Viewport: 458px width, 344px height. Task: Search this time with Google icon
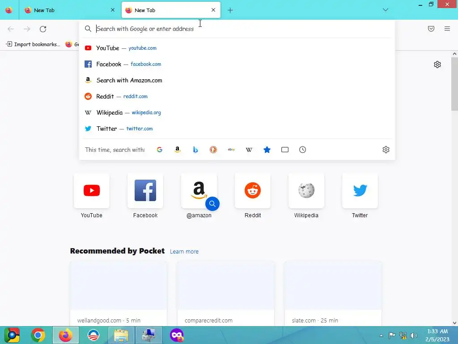point(160,150)
